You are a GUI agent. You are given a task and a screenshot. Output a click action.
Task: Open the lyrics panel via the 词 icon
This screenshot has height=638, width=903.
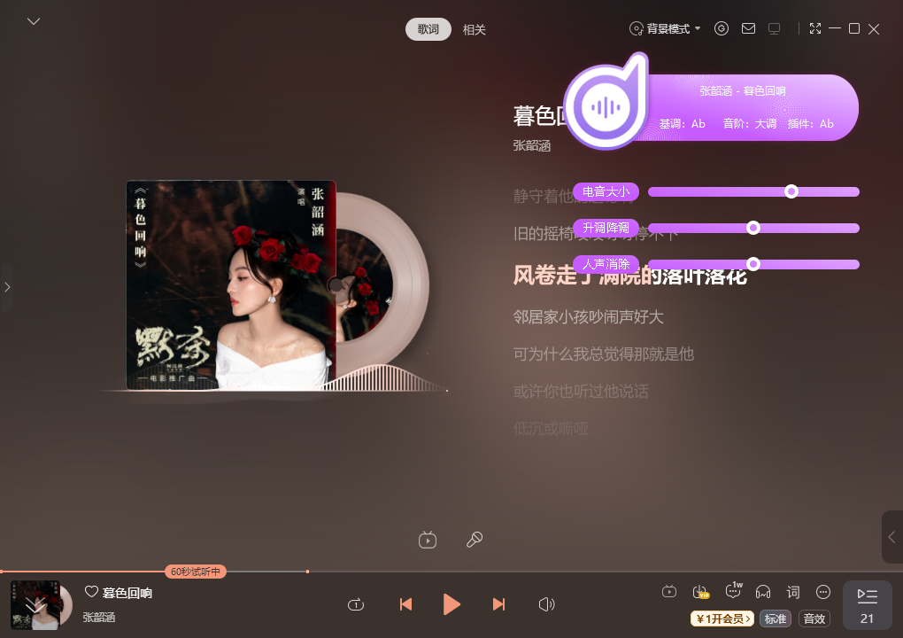[x=792, y=591]
